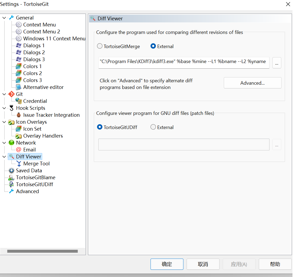The width and height of the screenshot is (308, 277).
Task: Click the Icon Overlays folder icon
Action: click(11, 122)
